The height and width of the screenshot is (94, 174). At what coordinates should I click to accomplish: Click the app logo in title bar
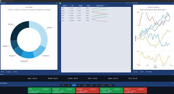pyautogui.click(x=1, y=1)
